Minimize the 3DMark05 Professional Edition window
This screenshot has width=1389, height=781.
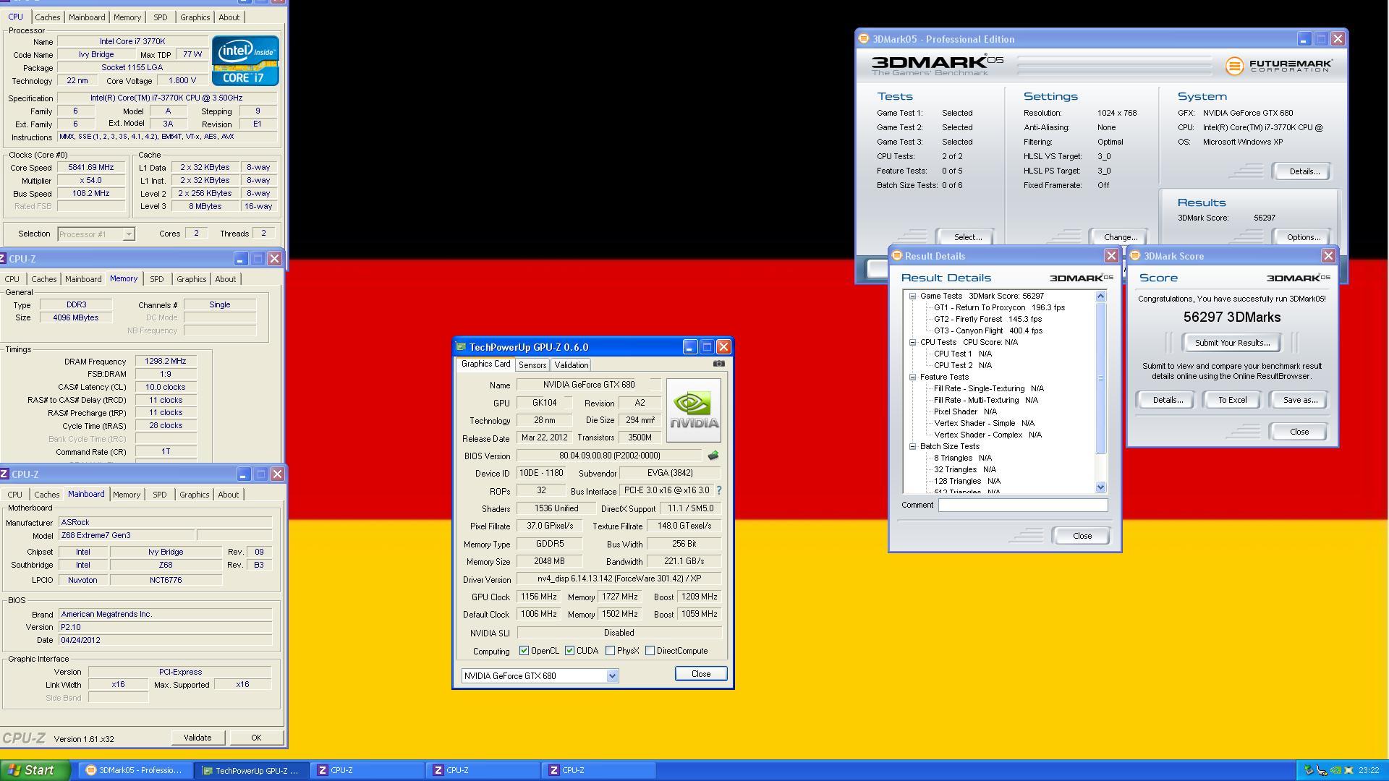(x=1304, y=39)
